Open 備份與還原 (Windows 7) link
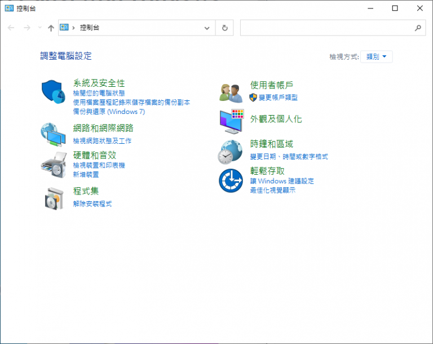This screenshot has width=433, height=344. [109, 112]
